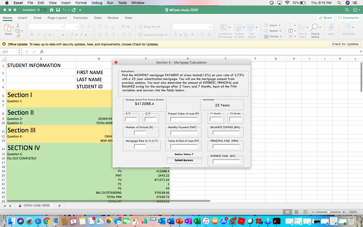This screenshot has height=227, width=363.
Task: Click the Cell Styles icon
Action: click(251, 27)
